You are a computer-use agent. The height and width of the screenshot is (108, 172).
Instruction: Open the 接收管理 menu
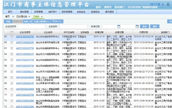pyautogui.click(x=24, y=12)
